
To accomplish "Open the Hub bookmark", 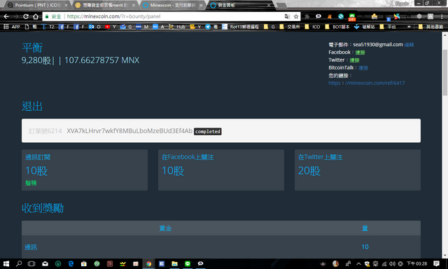I will point(177,27).
